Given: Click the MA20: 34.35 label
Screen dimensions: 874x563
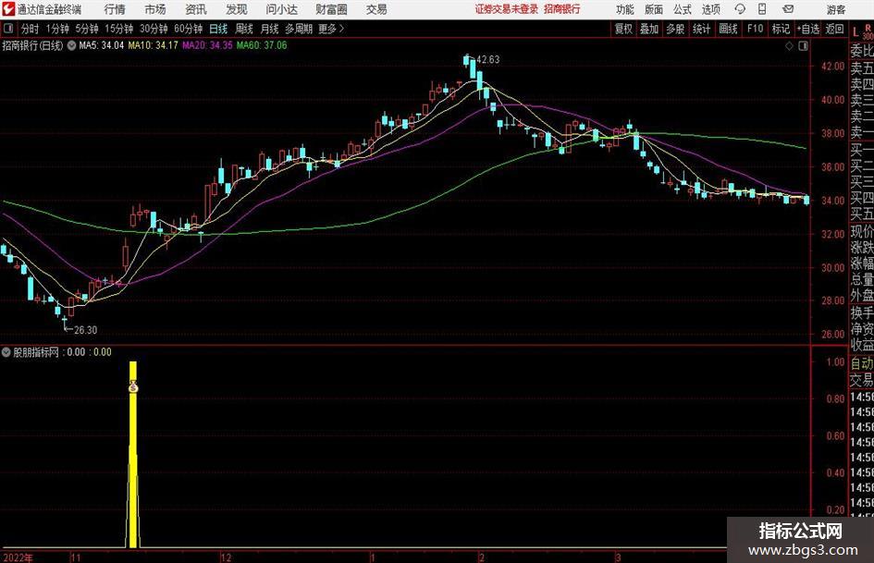Looking at the screenshot, I should (207, 45).
